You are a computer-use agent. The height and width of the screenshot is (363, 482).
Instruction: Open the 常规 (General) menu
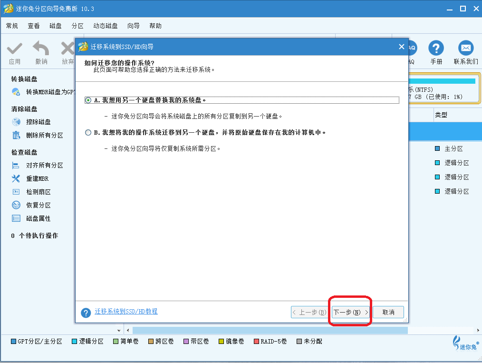(x=12, y=26)
